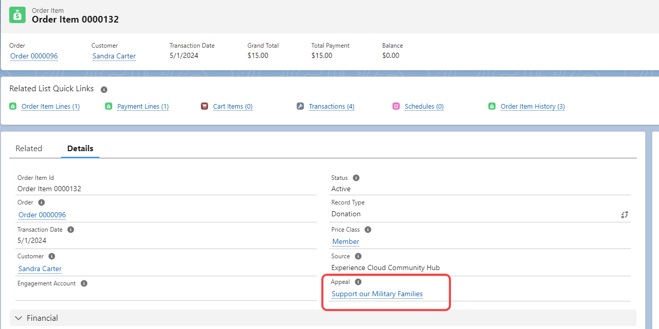Click the change Record Type icon
This screenshot has height=329, width=659.
click(x=625, y=215)
